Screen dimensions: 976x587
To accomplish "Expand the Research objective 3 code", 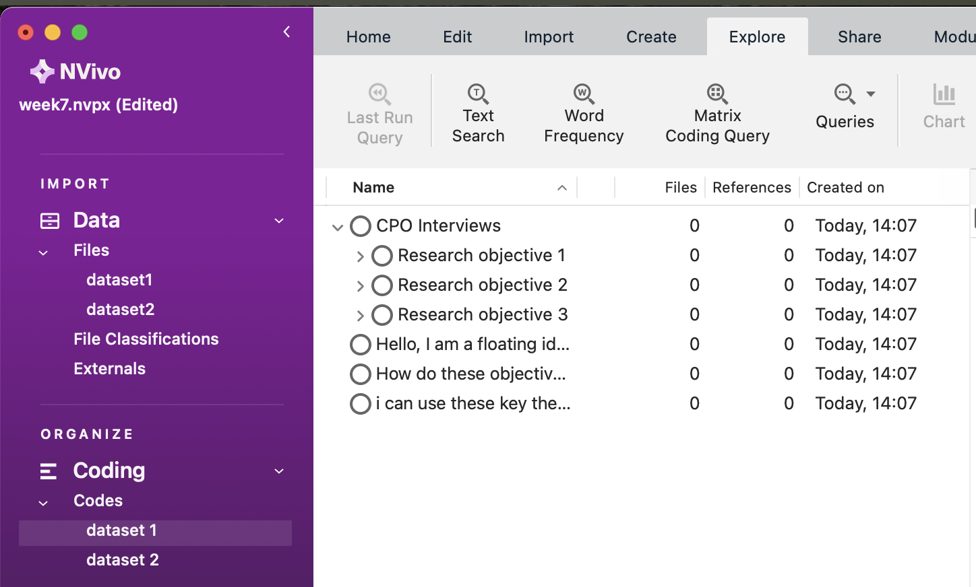I will click(360, 316).
